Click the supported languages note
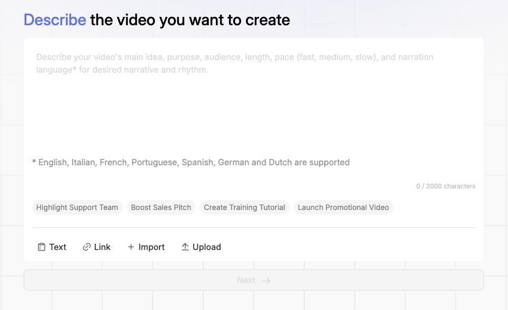508x310 pixels. (x=191, y=162)
